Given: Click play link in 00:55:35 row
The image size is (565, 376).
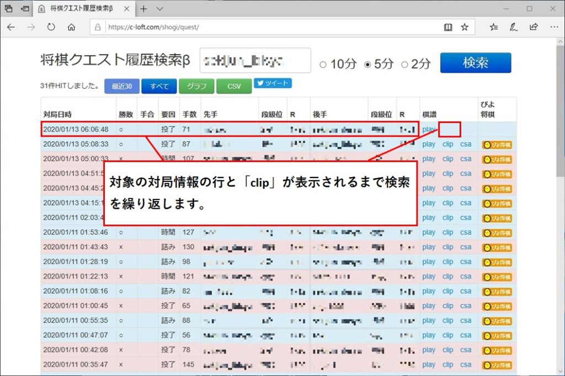Looking at the screenshot, I should coord(429,320).
